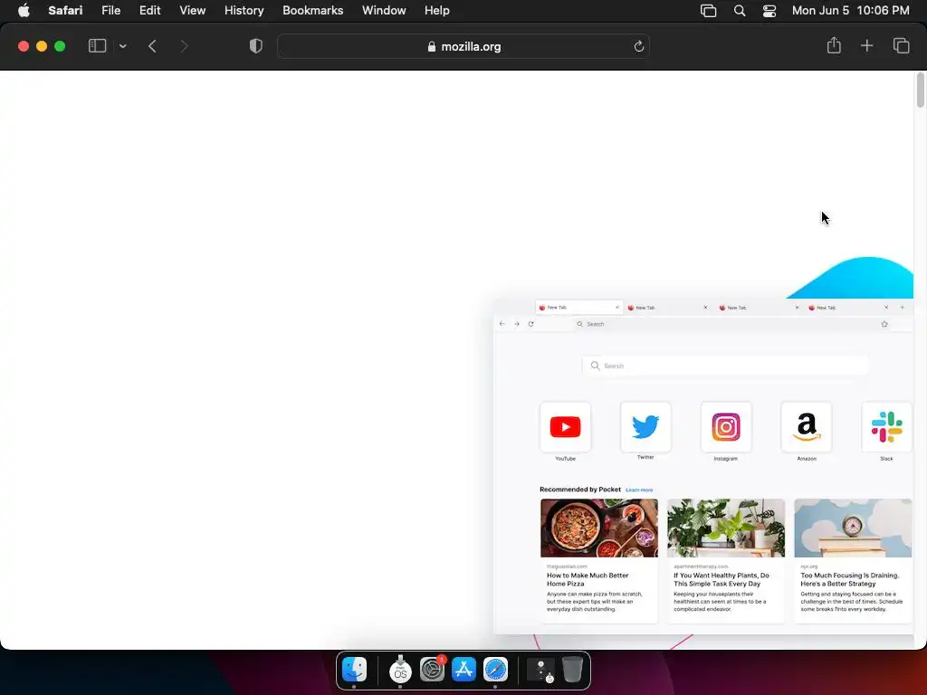Image resolution: width=927 pixels, height=695 pixels.
Task: Open the Safari menu
Action: click(65, 10)
